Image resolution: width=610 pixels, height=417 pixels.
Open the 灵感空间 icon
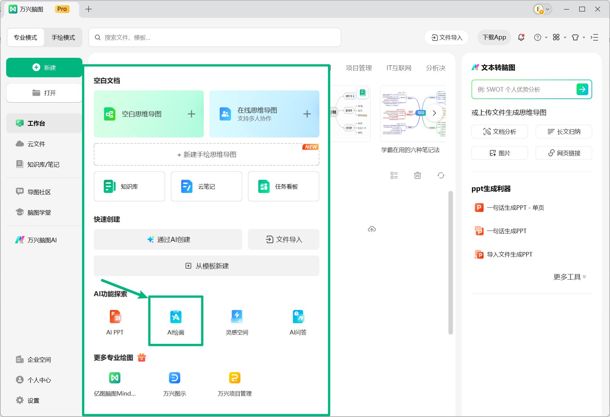(x=237, y=317)
